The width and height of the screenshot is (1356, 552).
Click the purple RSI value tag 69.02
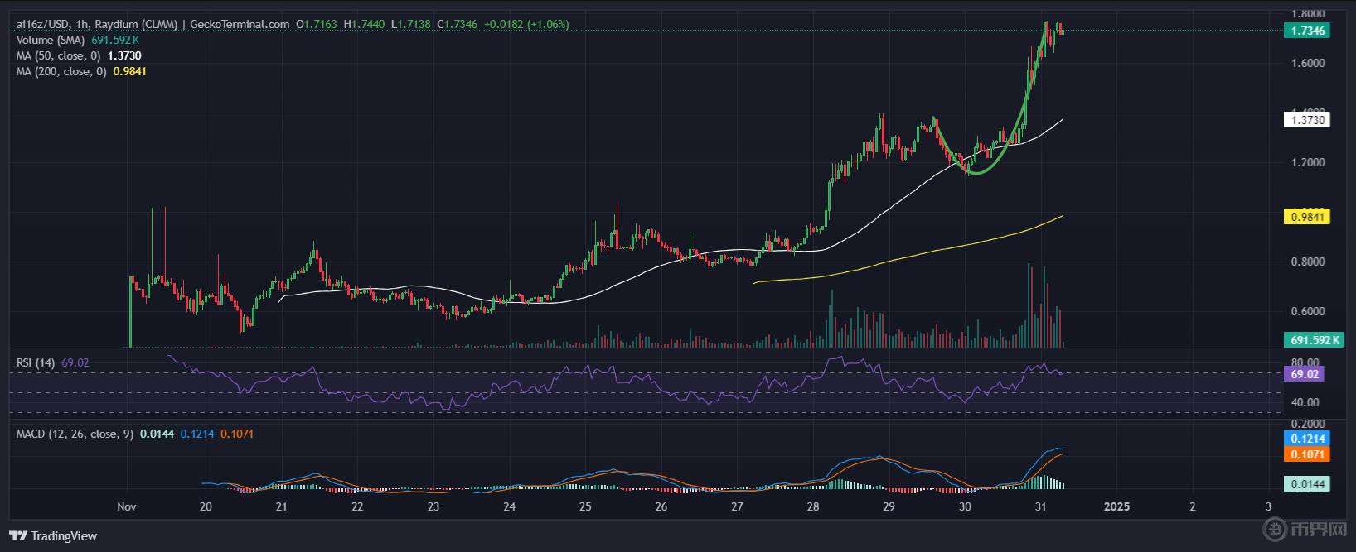tap(1305, 374)
